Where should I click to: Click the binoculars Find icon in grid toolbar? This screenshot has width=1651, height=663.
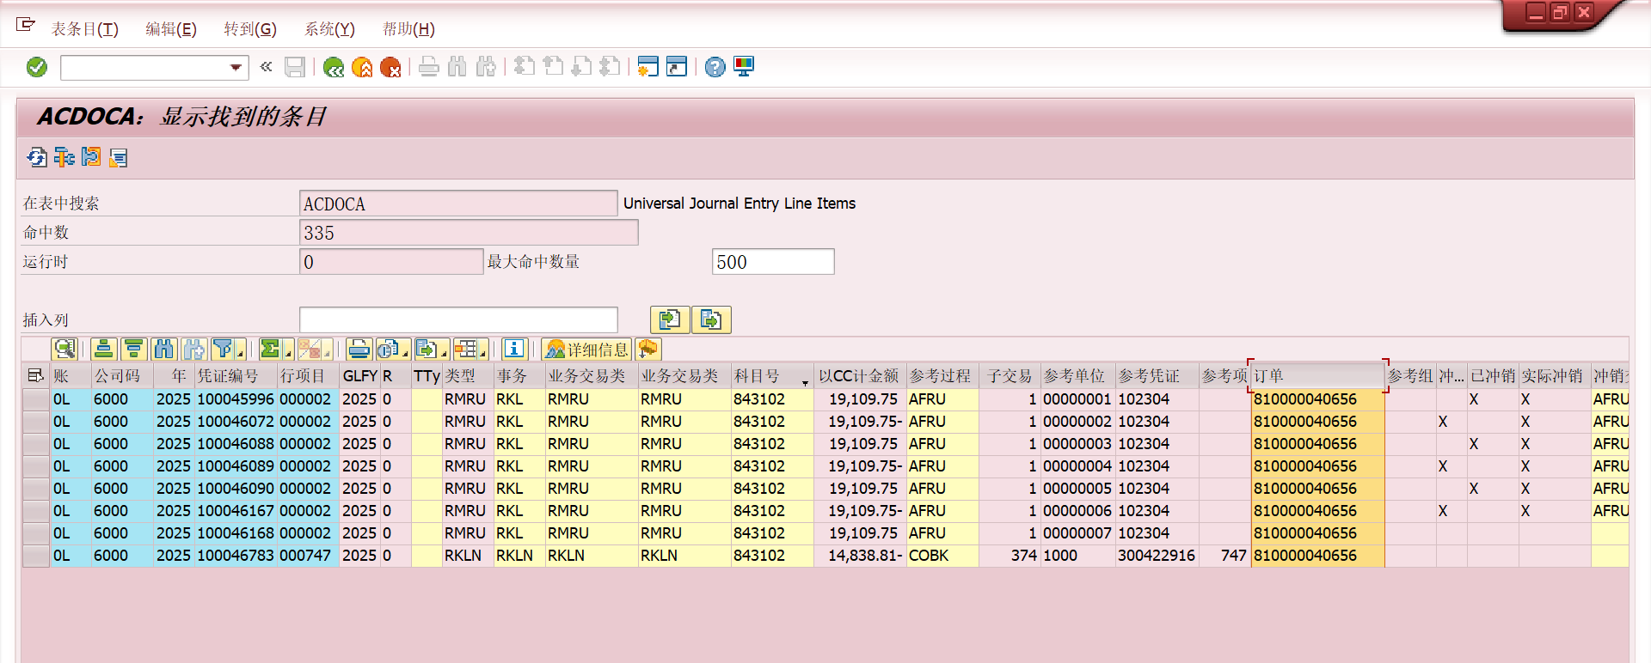(x=163, y=349)
